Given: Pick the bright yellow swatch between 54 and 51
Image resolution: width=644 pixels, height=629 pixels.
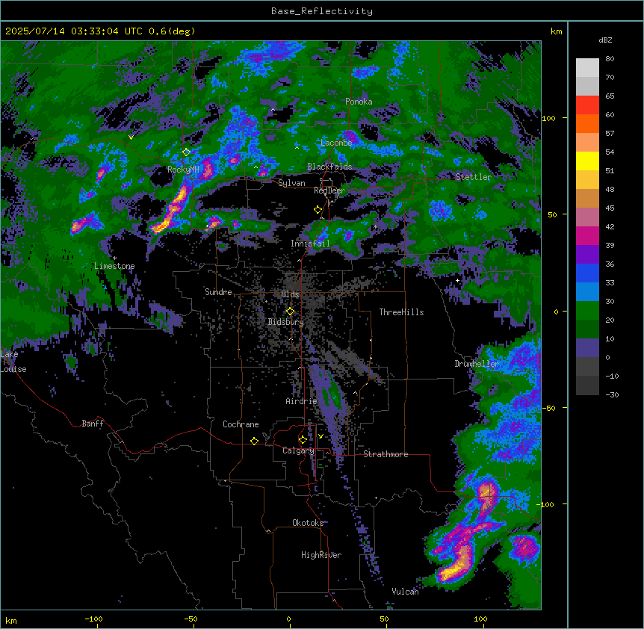Looking at the screenshot, I should click(587, 161).
